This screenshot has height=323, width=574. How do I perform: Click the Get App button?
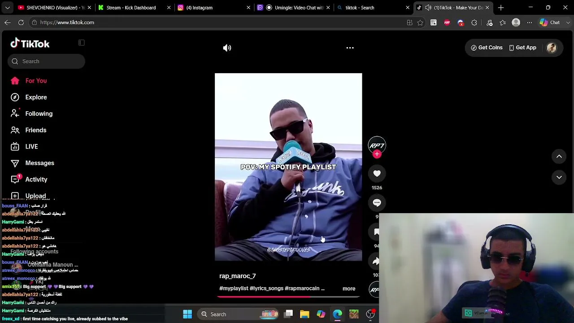tap(522, 48)
